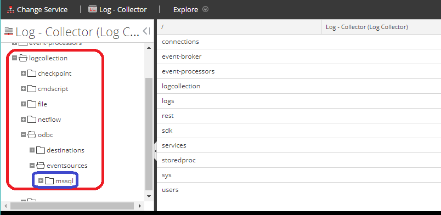441x215 pixels.
Task: Open the logcollection row in the list
Action: coord(299,86)
